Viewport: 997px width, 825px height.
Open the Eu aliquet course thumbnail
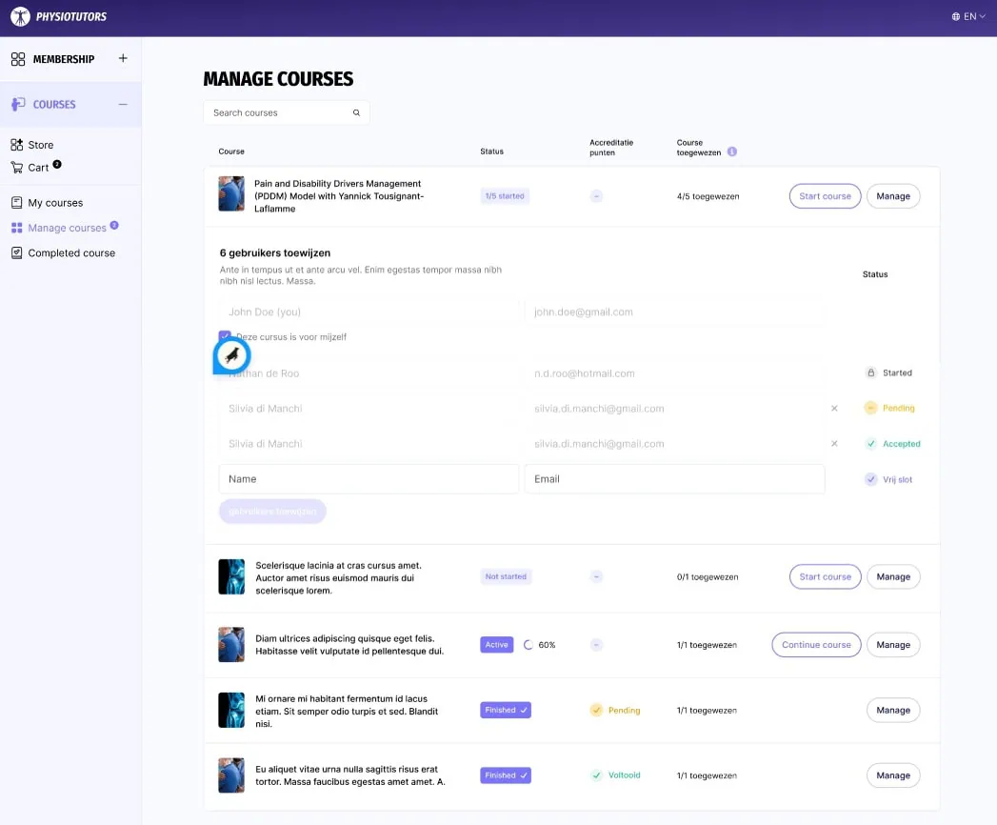(231, 775)
